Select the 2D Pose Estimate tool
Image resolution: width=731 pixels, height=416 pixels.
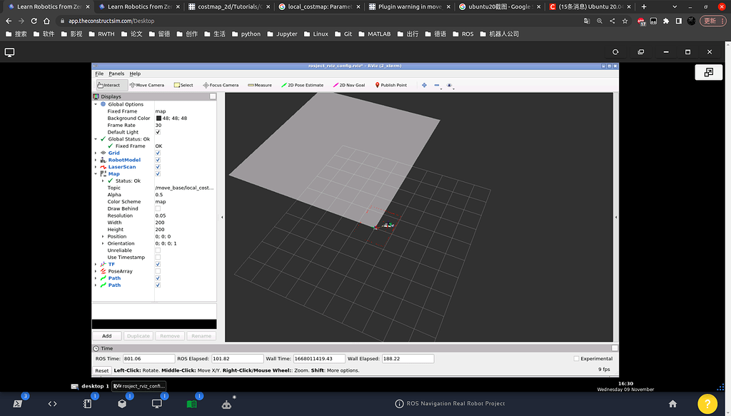(x=302, y=85)
